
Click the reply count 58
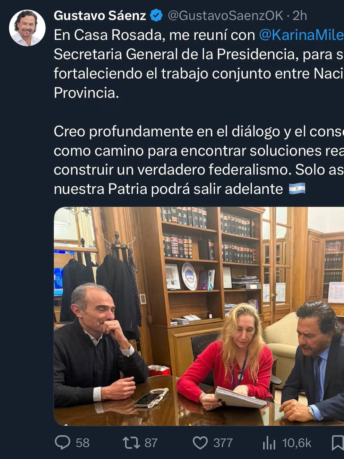pos(83,443)
